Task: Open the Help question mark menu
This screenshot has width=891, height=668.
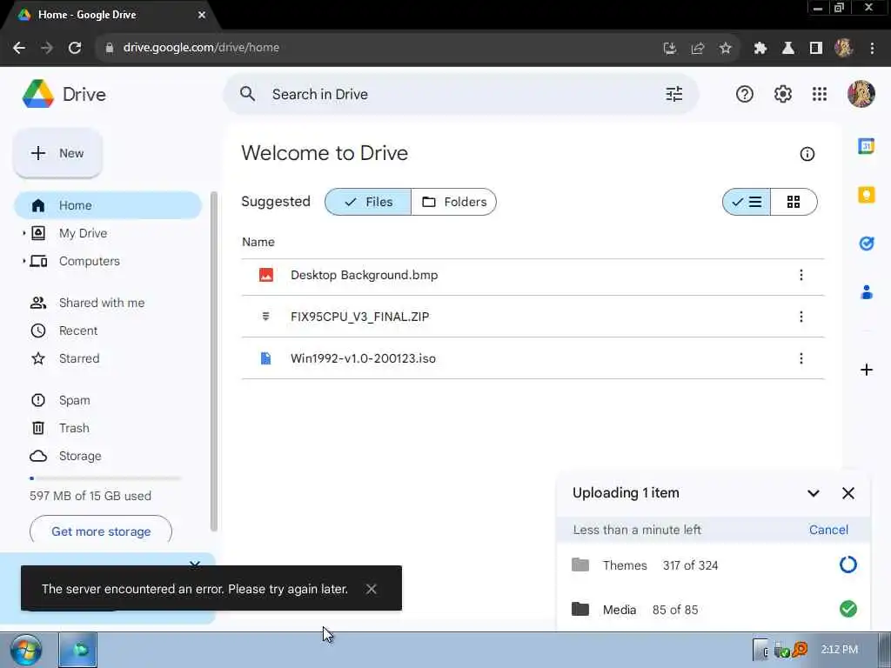Action: click(745, 94)
